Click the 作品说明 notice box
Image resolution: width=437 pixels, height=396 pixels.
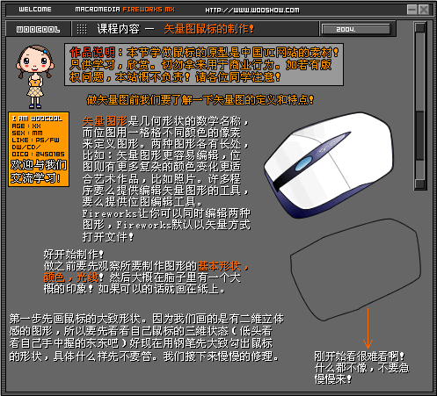[204, 64]
